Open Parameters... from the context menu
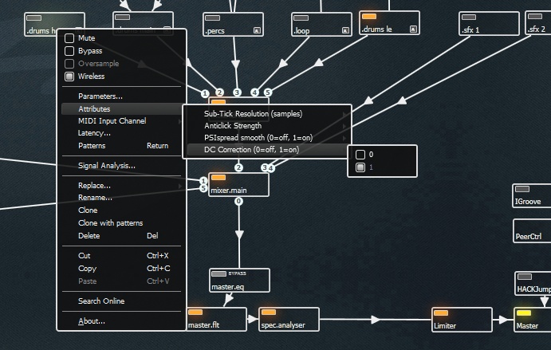Viewport: 551px width, 350px height. (x=100, y=96)
